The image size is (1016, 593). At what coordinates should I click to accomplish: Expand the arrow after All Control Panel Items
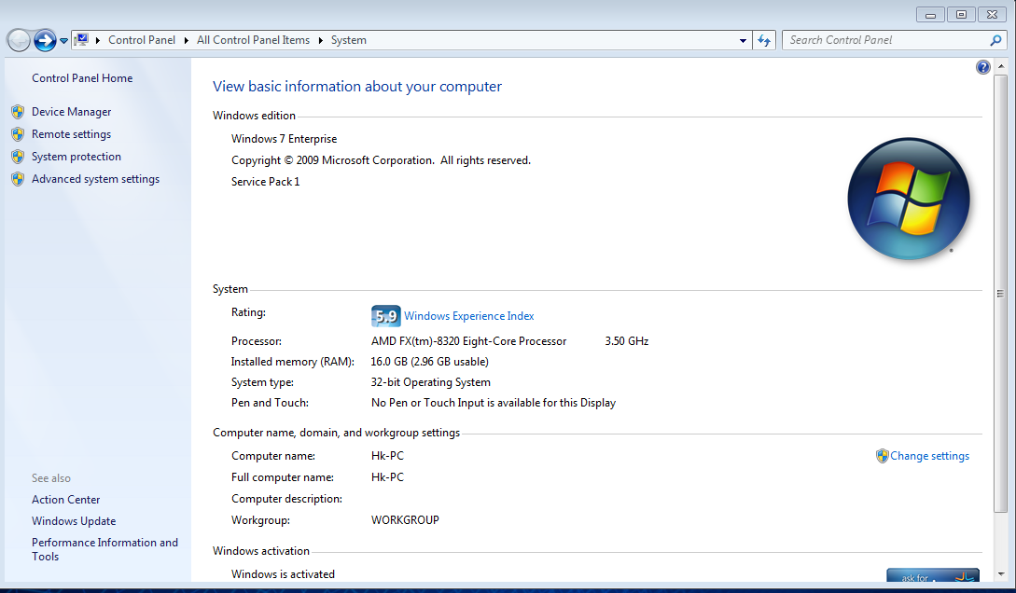pyautogui.click(x=320, y=40)
